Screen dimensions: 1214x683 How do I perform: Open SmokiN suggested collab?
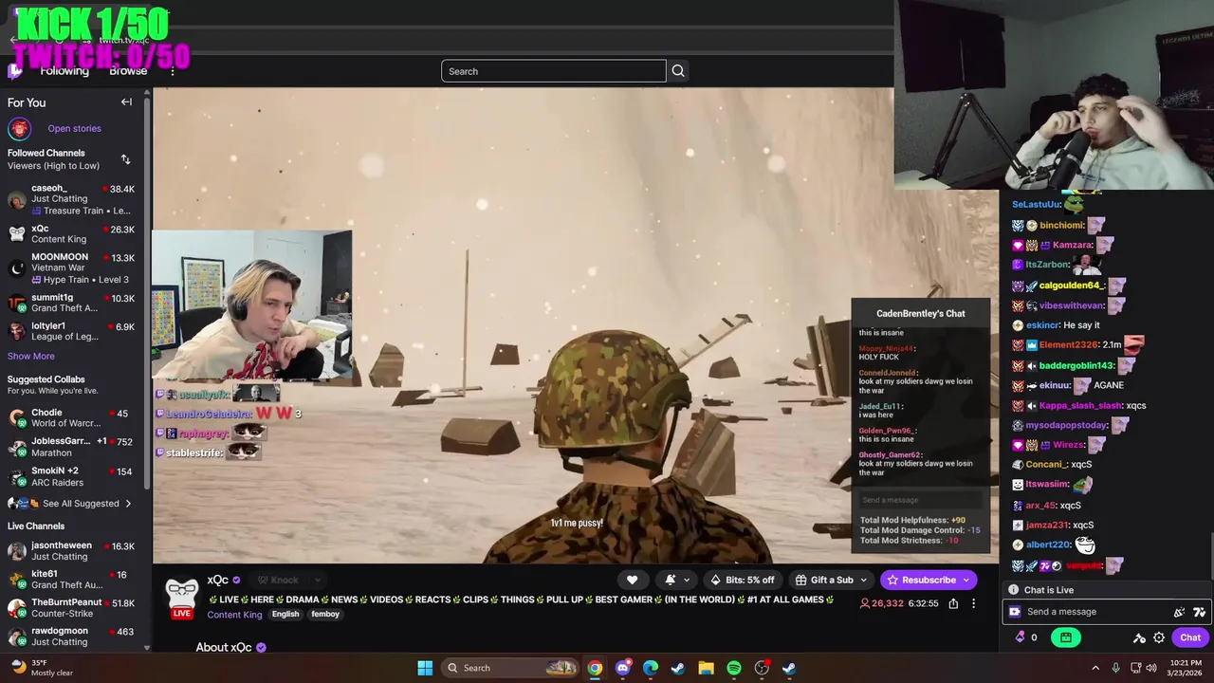pos(71,476)
